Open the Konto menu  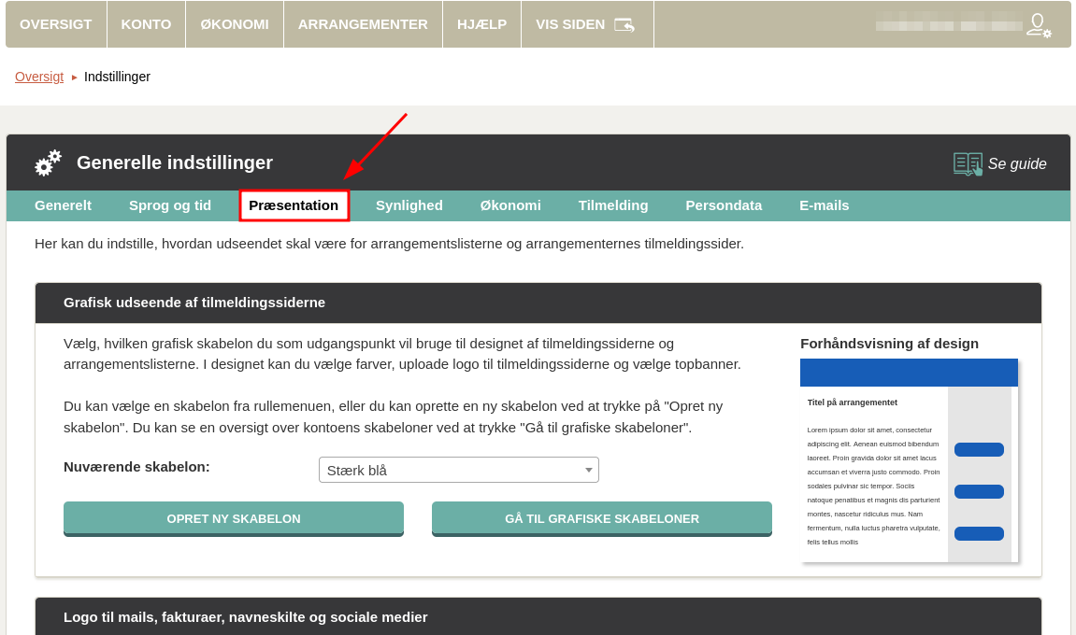[146, 24]
